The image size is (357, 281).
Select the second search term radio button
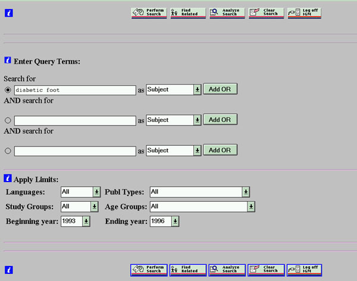8,120
